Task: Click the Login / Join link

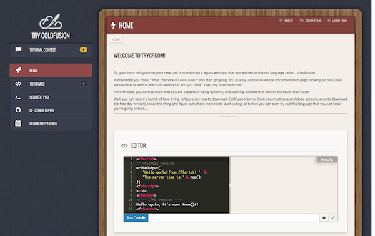Action: tap(339, 21)
